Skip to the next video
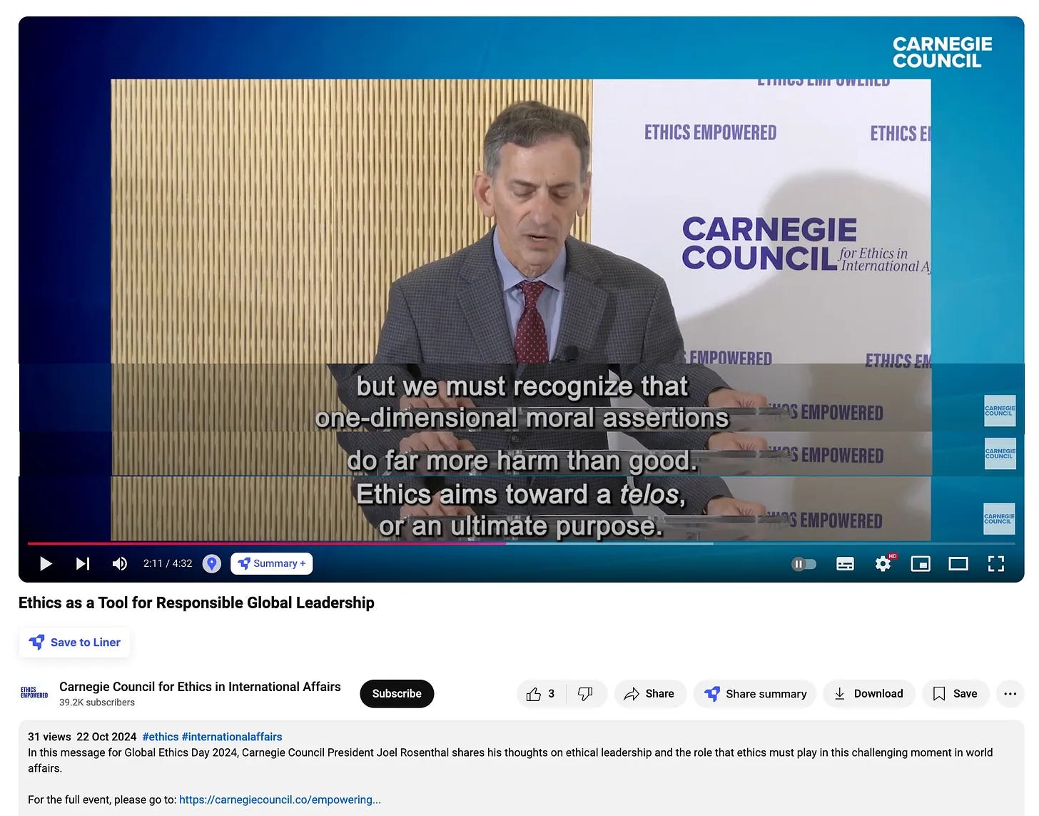 [x=83, y=564]
